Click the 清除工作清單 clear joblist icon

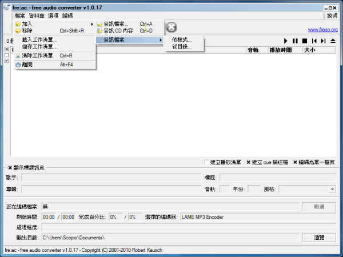[18, 56]
